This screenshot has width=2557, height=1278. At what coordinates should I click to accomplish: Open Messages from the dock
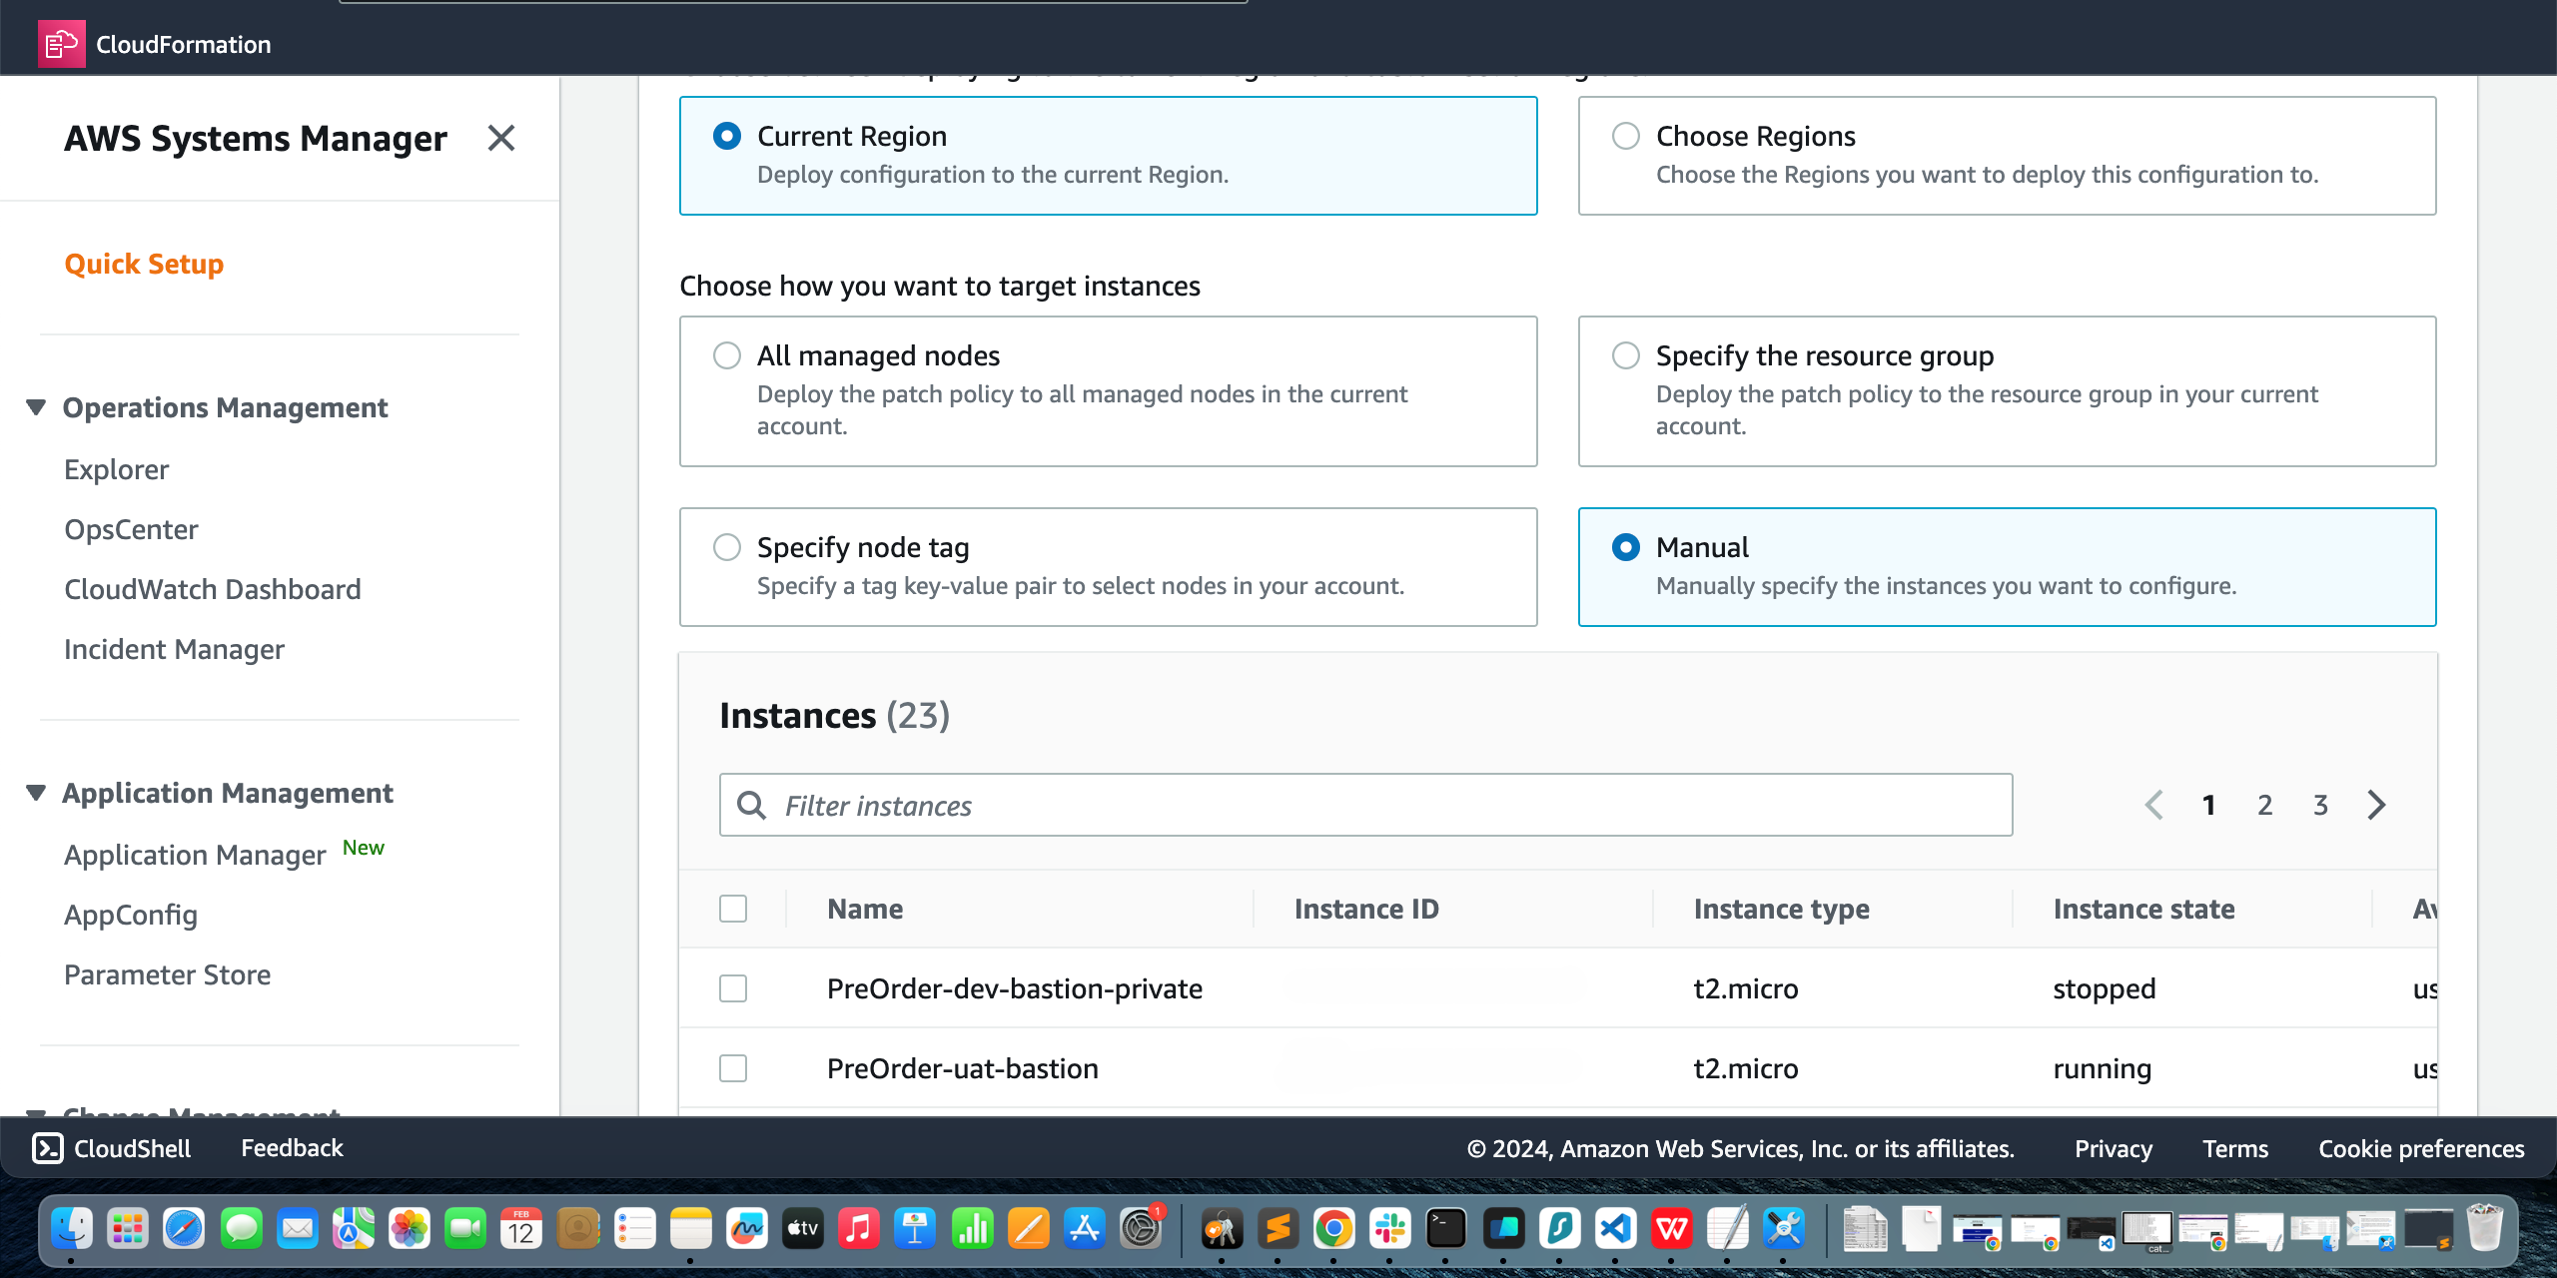click(x=241, y=1228)
